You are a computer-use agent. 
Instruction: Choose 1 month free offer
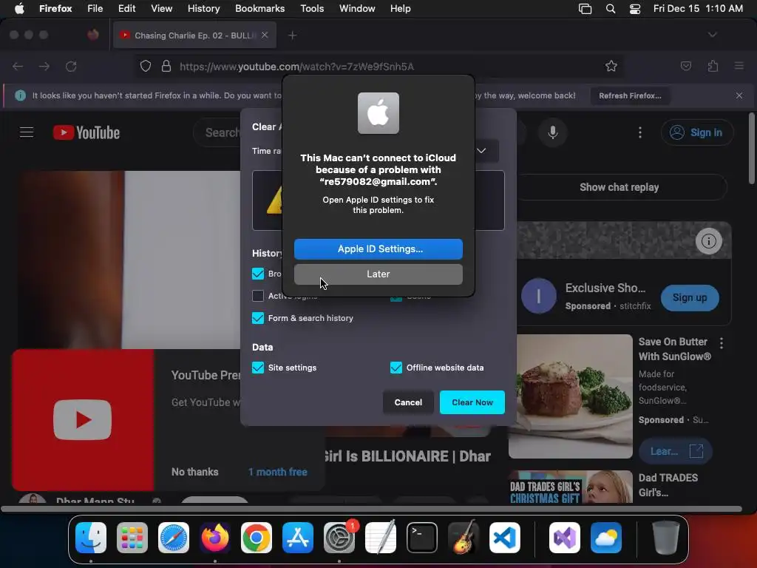tap(278, 472)
